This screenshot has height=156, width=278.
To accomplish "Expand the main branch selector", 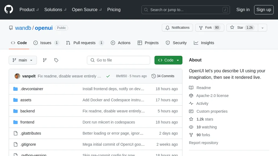I will coord(23,60).
